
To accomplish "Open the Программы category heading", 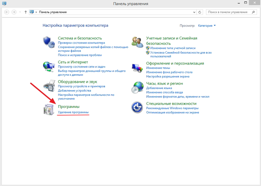I will point(69,107).
